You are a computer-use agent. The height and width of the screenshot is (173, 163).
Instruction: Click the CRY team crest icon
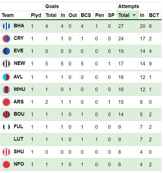(6, 39)
